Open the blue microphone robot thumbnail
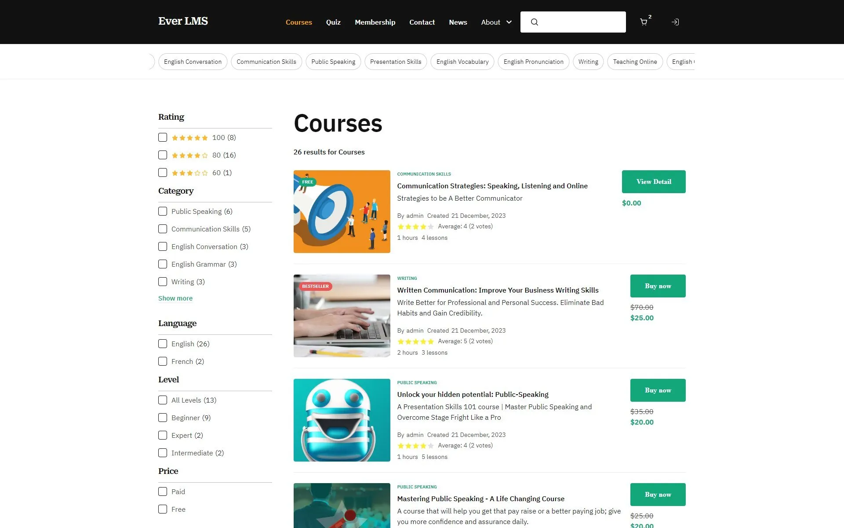The width and height of the screenshot is (844, 528). coord(342,420)
